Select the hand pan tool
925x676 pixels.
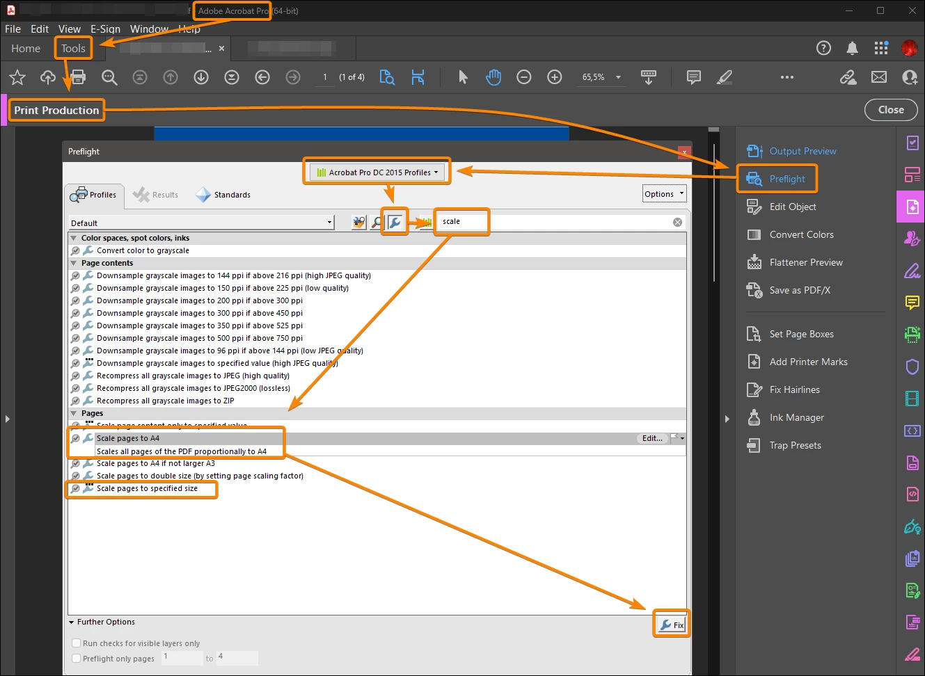493,77
